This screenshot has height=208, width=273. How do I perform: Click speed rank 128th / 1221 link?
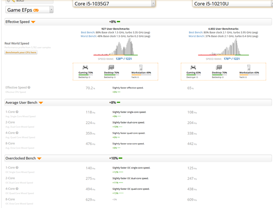point(124,59)
